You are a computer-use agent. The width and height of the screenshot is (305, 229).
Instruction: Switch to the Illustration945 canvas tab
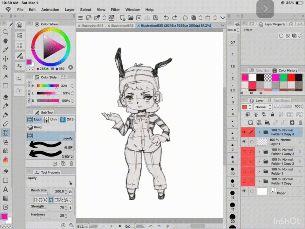(x=122, y=25)
